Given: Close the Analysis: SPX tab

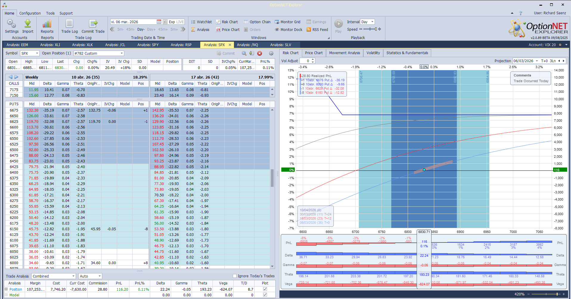Looking at the screenshot, I should [x=230, y=45].
